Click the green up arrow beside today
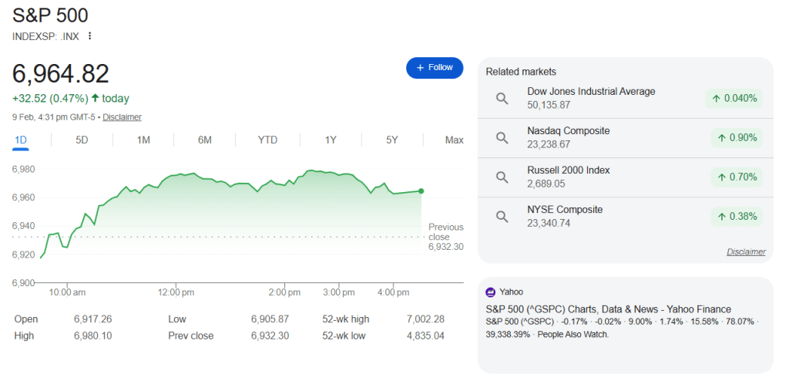This screenshot has height=381, width=789. tap(95, 98)
